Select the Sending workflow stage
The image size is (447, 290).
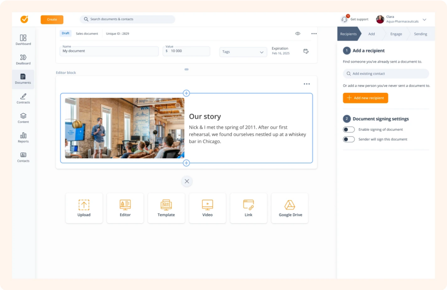pos(420,34)
